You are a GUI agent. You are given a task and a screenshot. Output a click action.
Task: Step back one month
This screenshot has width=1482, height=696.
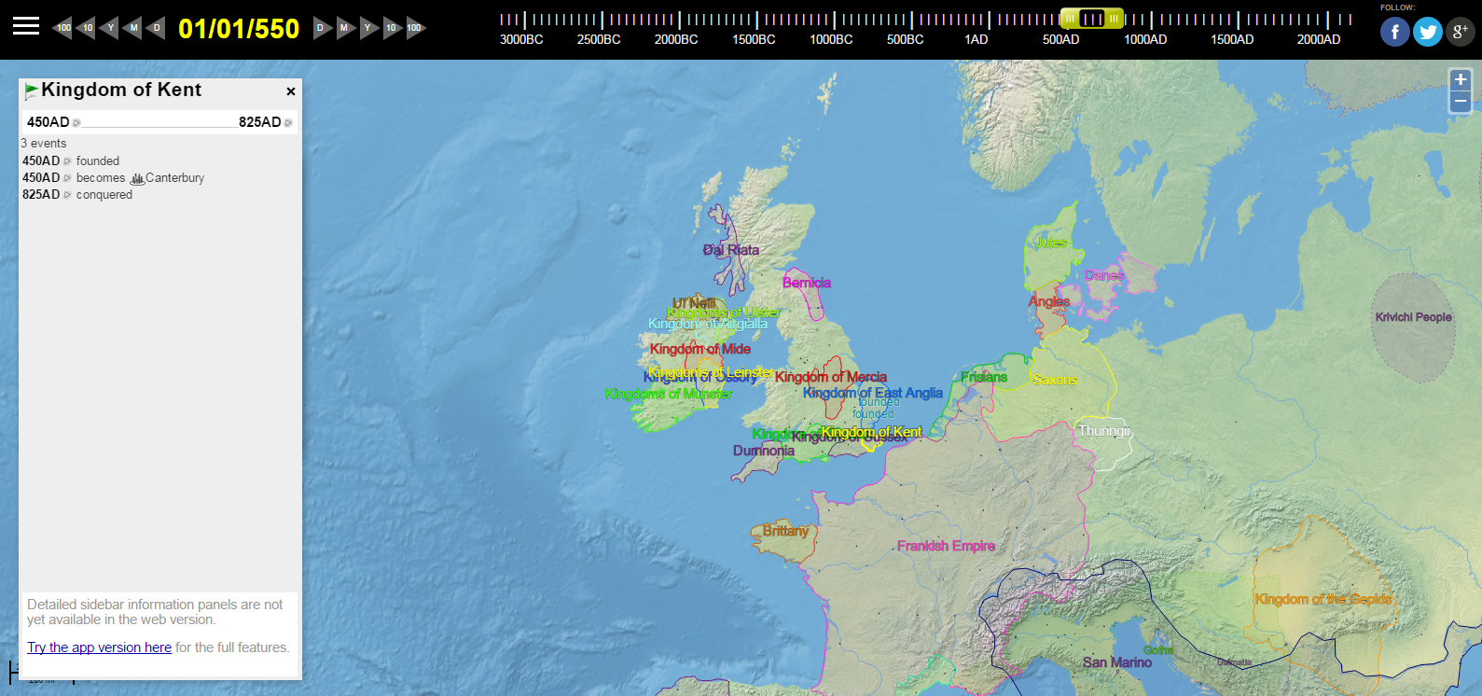coord(132,28)
